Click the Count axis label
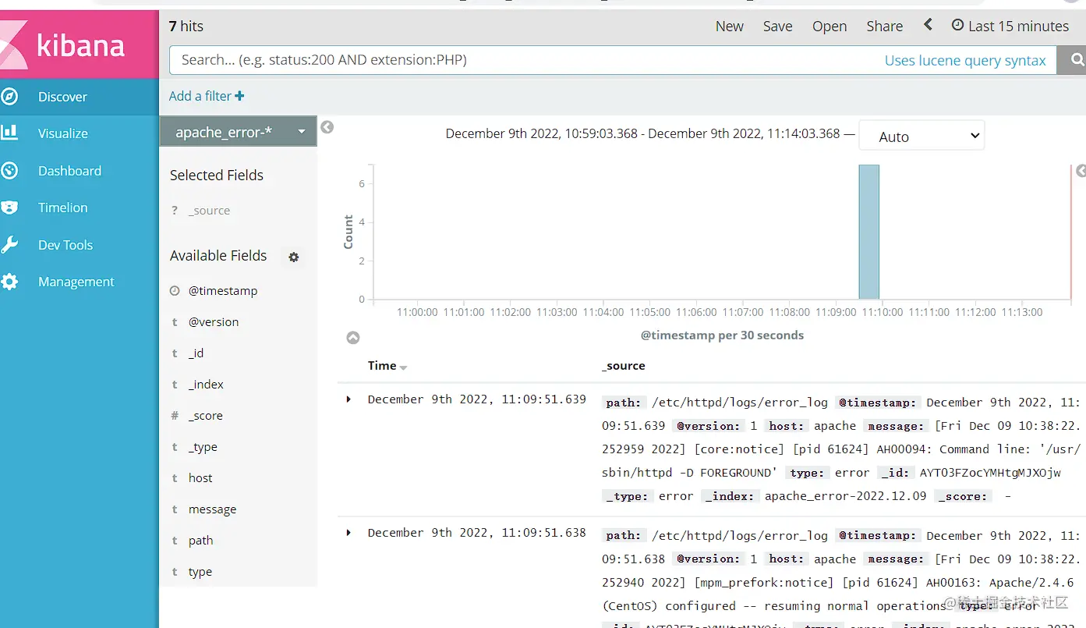The width and height of the screenshot is (1086, 628). (348, 232)
